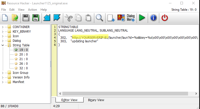Click the blue flag-shaped toolbar icon
The width and height of the screenshot is (200, 109).
[57, 18]
